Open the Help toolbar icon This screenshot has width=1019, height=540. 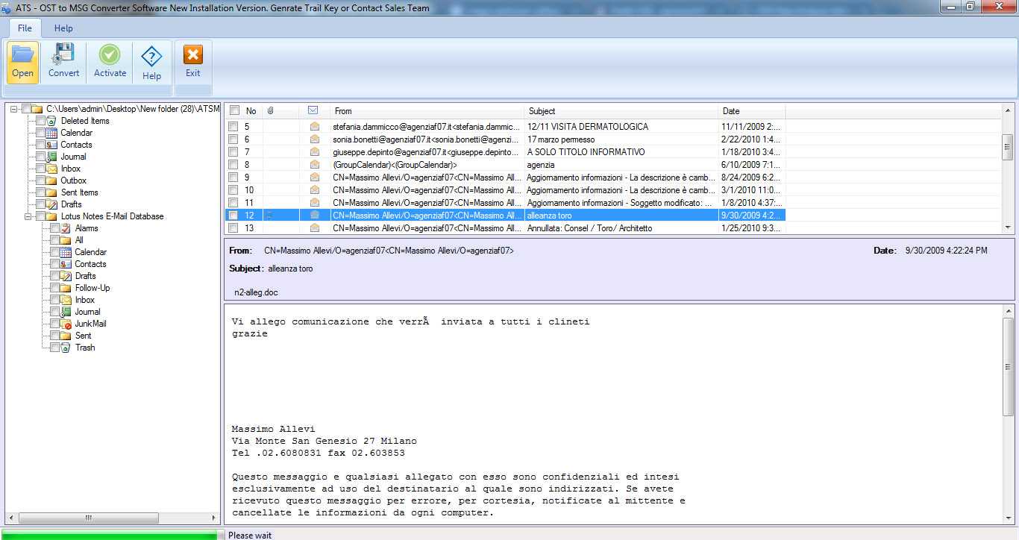click(x=151, y=60)
